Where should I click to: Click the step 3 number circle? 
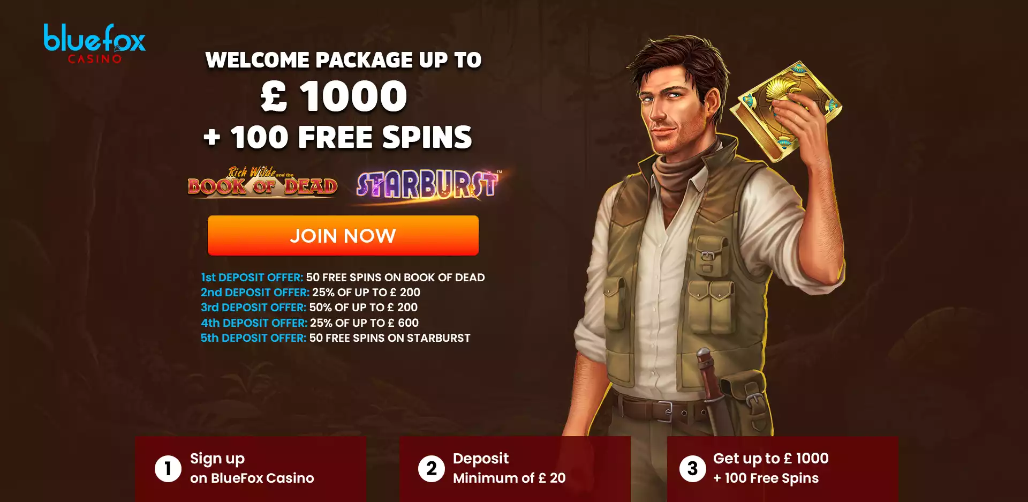point(692,469)
